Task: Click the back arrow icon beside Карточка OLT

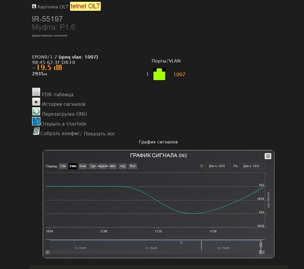Action: (34, 6)
